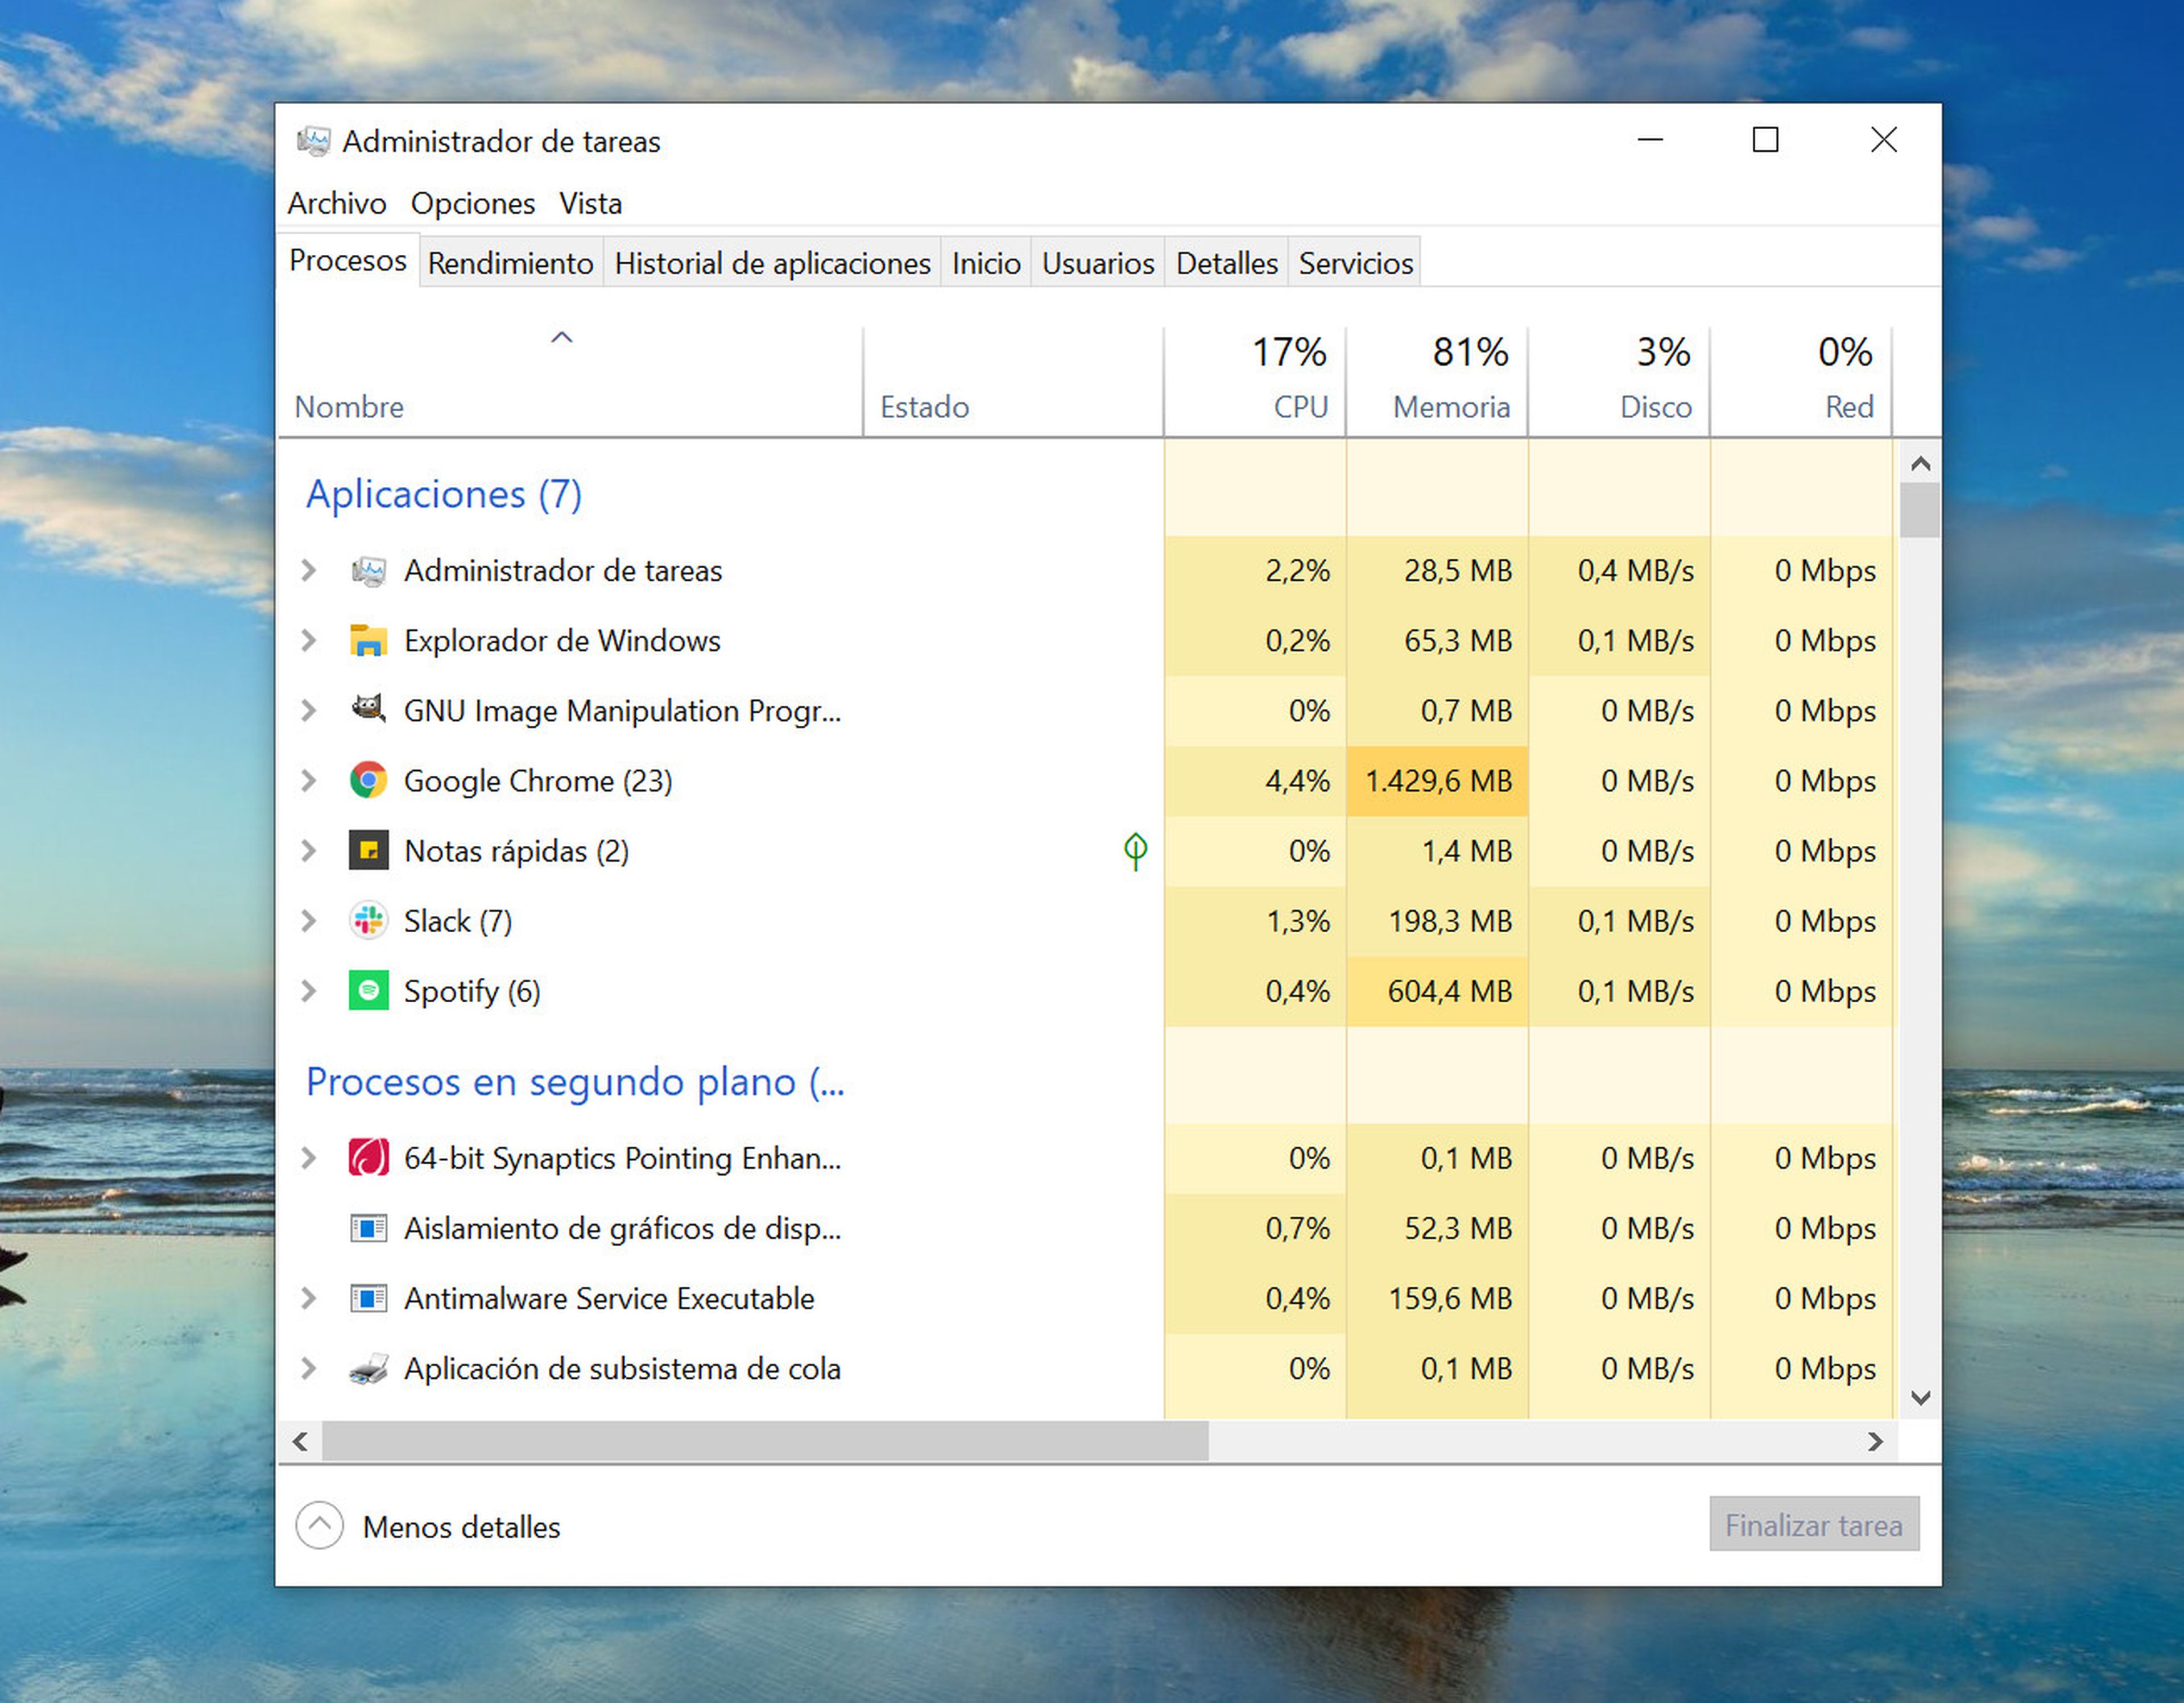Expand the Antimalware Service Executable entry

pyautogui.click(x=309, y=1298)
